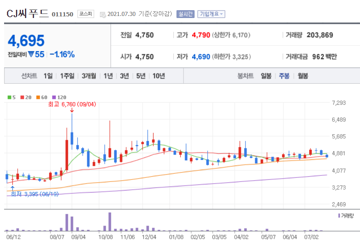The width and height of the screenshot is (360, 242).
Task: Click the 05/07 date axis label
Action: 268,237
